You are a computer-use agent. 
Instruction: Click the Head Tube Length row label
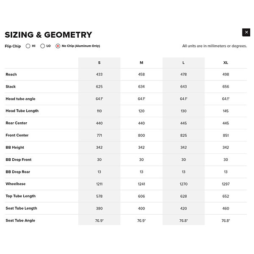pyautogui.click(x=22, y=111)
